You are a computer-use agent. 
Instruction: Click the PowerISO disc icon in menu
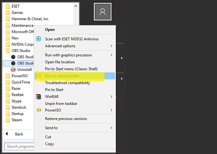pos(39,110)
